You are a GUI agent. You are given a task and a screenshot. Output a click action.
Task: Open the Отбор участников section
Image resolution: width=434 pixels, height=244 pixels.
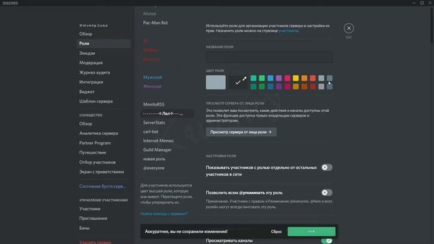click(104, 163)
